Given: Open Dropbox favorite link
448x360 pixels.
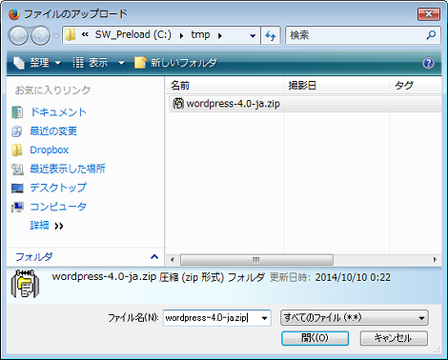Looking at the screenshot, I should pyautogui.click(x=50, y=150).
